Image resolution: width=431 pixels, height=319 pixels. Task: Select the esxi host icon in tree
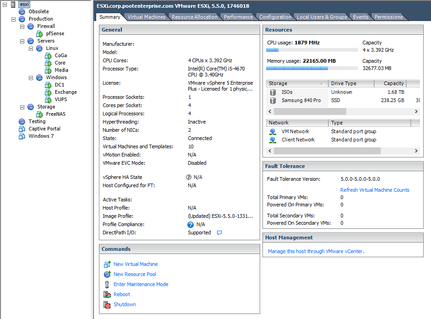click(13, 5)
